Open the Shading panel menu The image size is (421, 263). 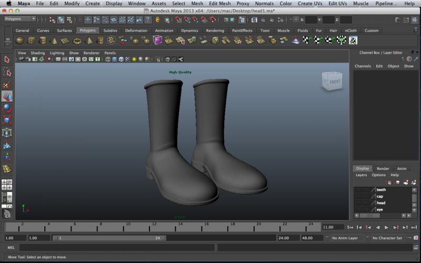[37, 53]
